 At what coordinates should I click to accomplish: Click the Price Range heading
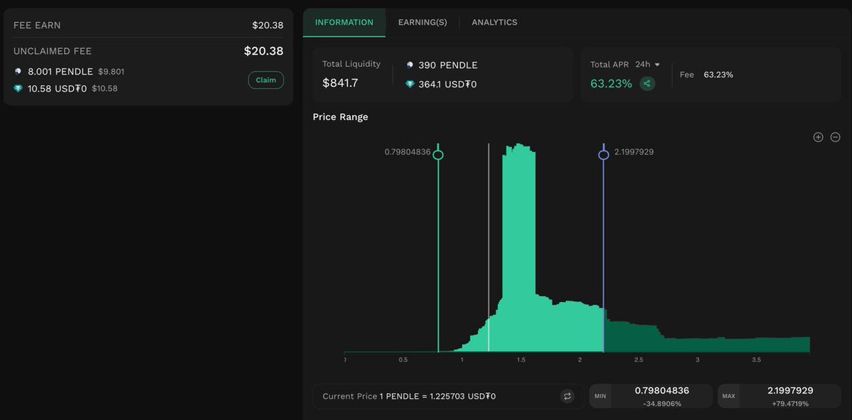pyautogui.click(x=340, y=117)
